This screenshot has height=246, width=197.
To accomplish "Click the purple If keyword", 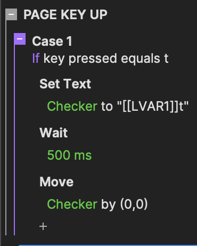I will click(36, 58).
